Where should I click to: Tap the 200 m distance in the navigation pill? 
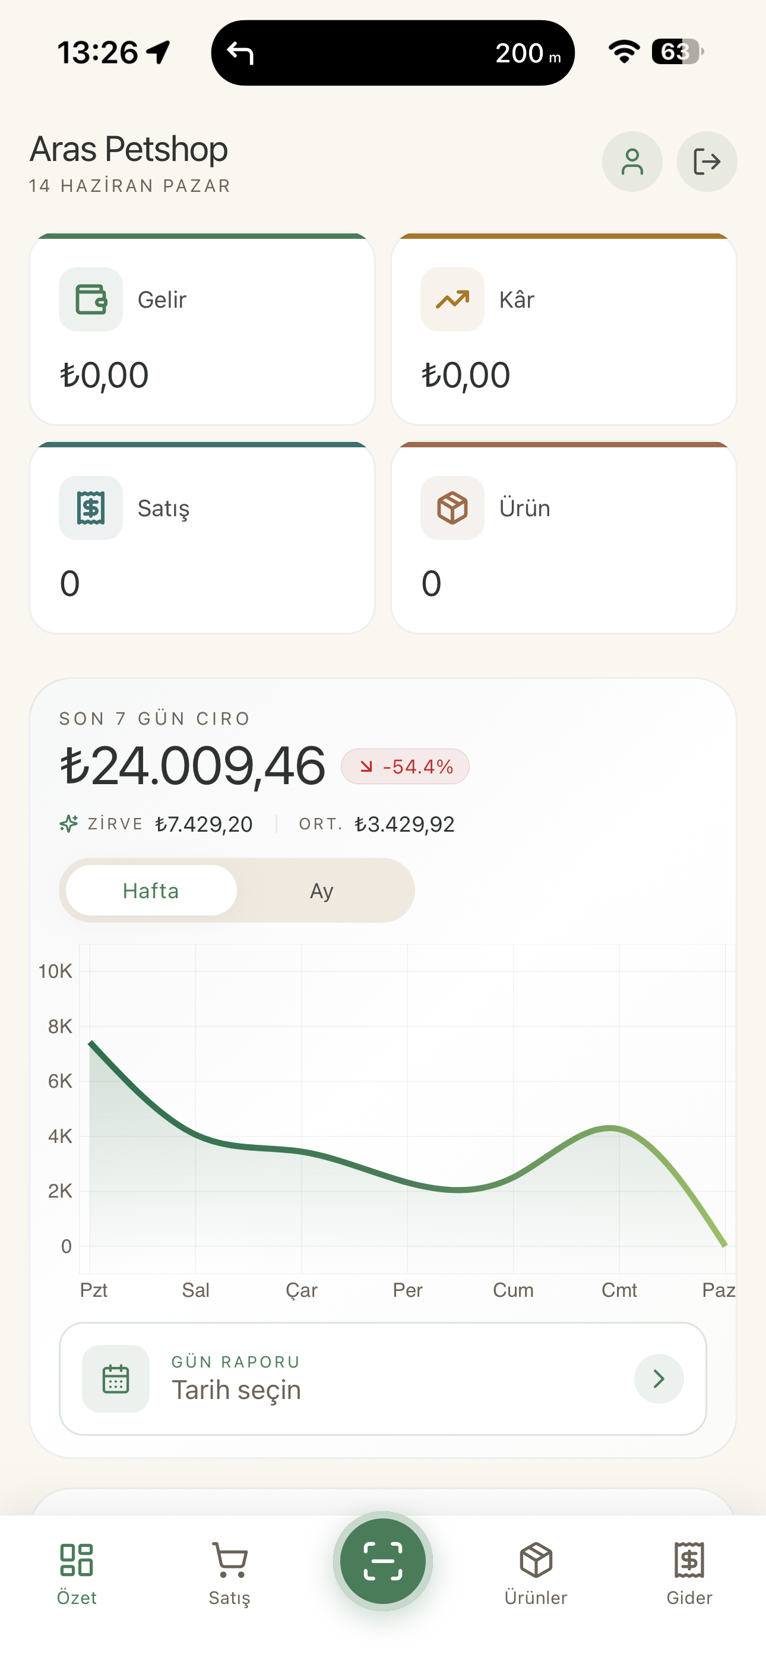pyautogui.click(x=528, y=53)
